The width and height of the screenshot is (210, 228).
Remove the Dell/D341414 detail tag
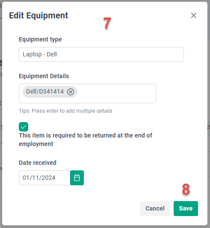(x=71, y=92)
